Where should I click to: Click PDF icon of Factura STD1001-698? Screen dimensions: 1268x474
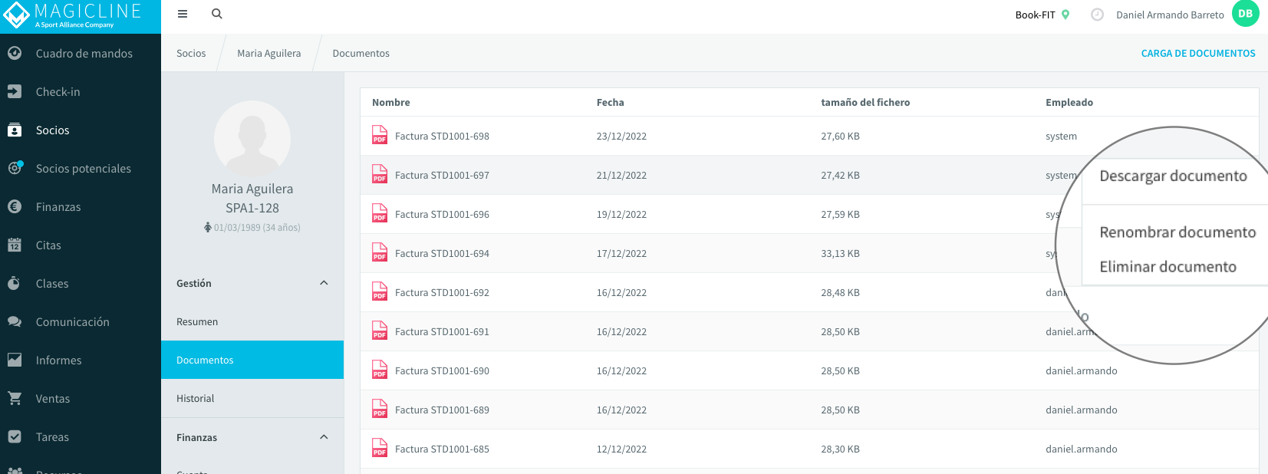point(380,135)
